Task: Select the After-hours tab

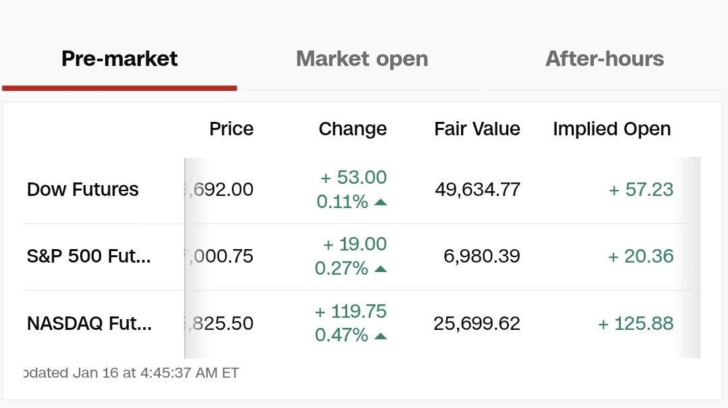Action: [x=605, y=59]
